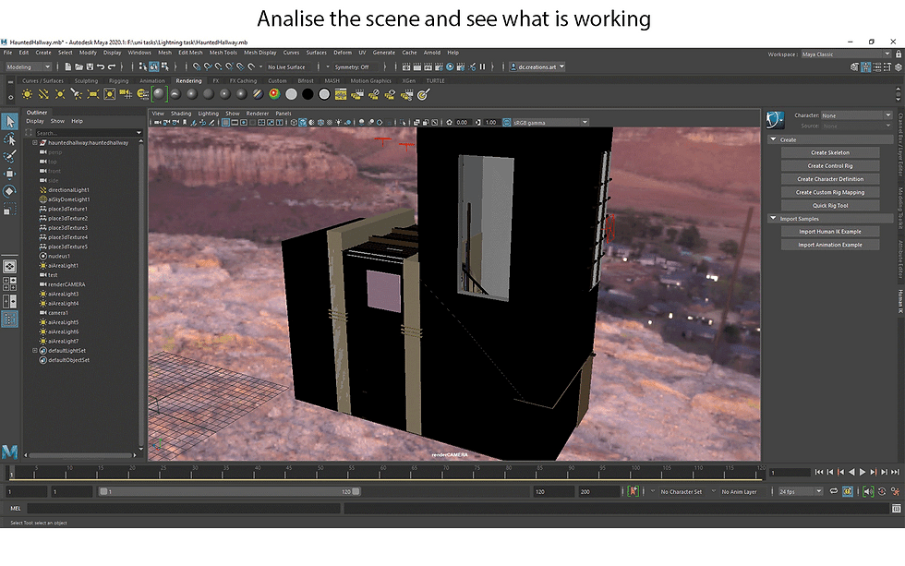Open the Modeling menu set dropdown
Screen dimensions: 905x566
(29, 66)
